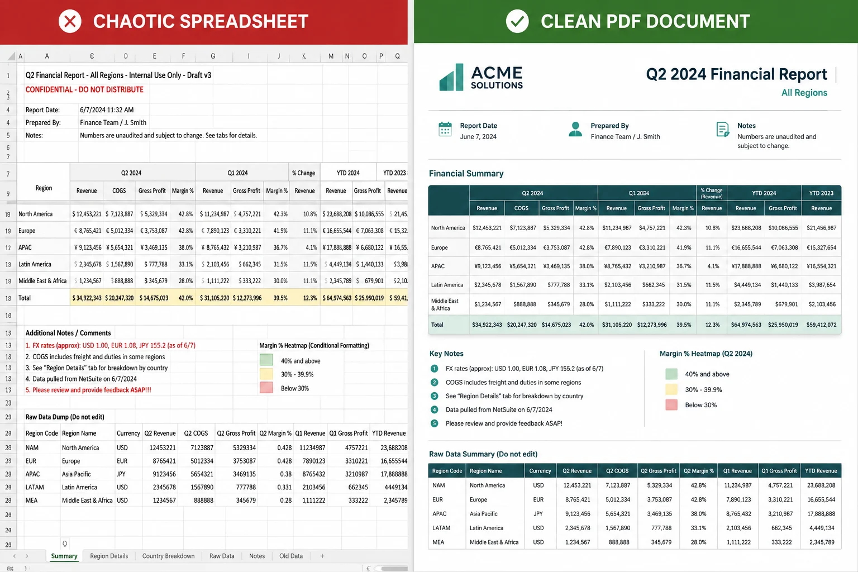This screenshot has height=572, width=858.
Task: Click the '$12,453,221' North America revenue in PDF table
Action: pyautogui.click(x=487, y=228)
